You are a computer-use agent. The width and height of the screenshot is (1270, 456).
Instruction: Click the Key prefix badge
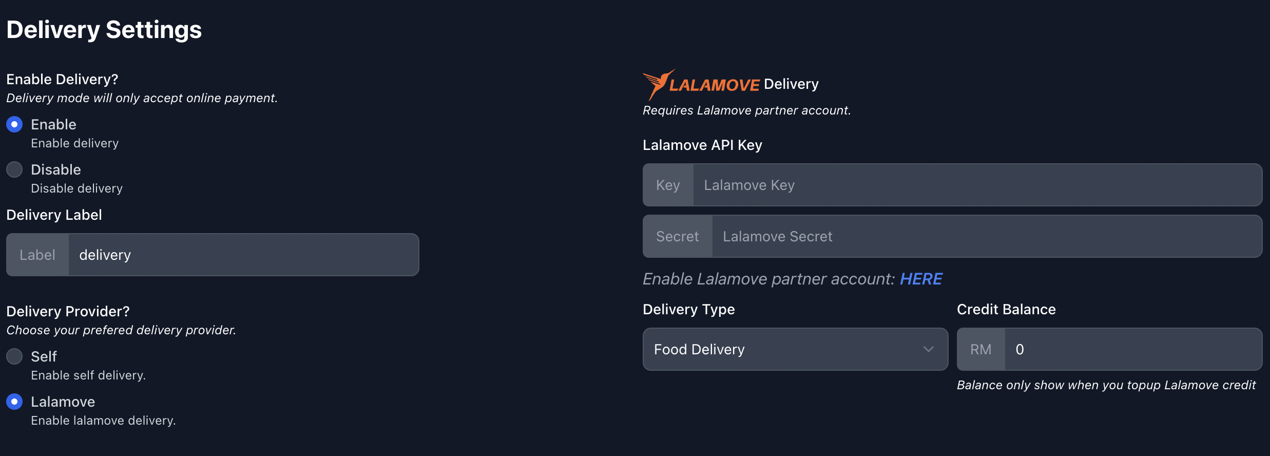pyautogui.click(x=668, y=185)
